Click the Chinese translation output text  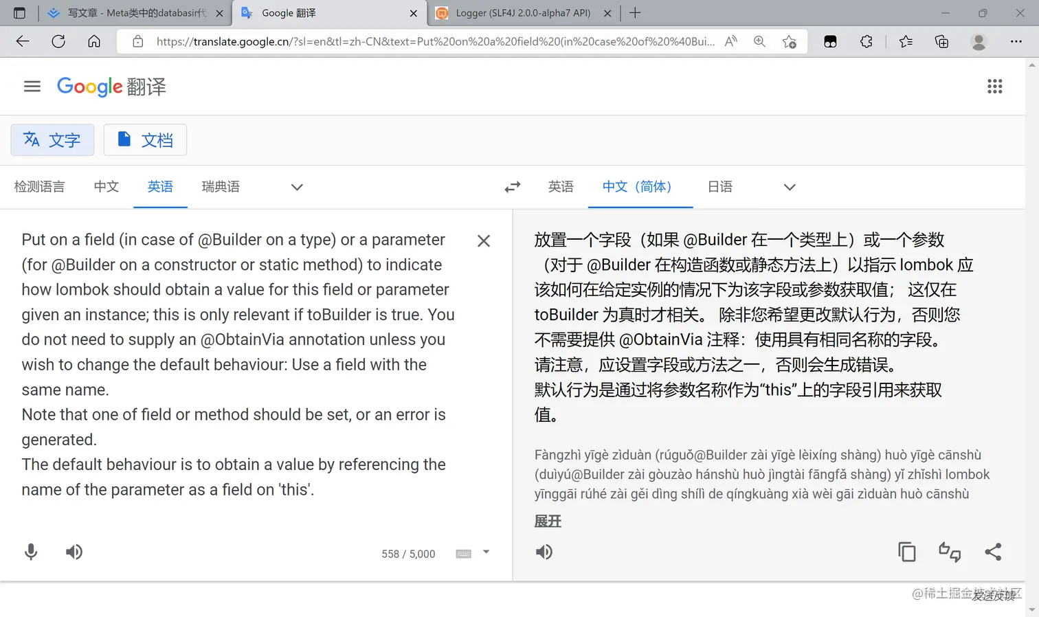tap(754, 327)
